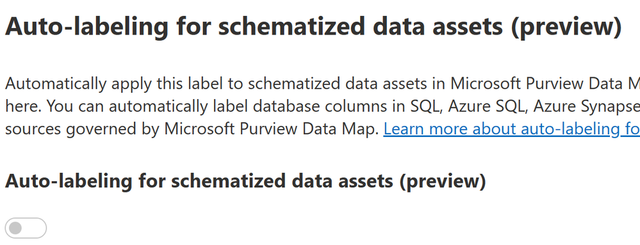Image resolution: width=640 pixels, height=245 pixels.
Task: Enable the auto-labeling for schematized data assets toggle
Action: [x=26, y=228]
